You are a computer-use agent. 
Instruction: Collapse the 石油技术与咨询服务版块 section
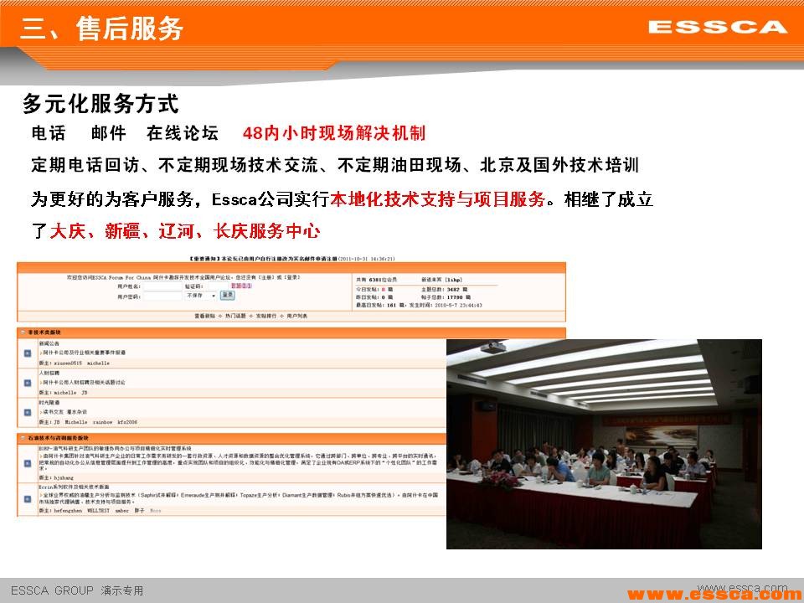23,438
